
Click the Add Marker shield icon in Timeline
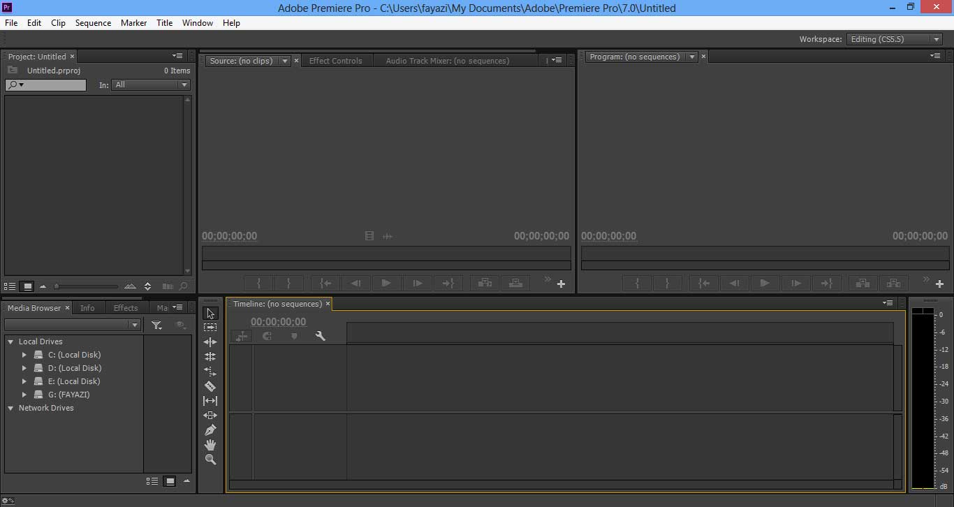point(294,336)
